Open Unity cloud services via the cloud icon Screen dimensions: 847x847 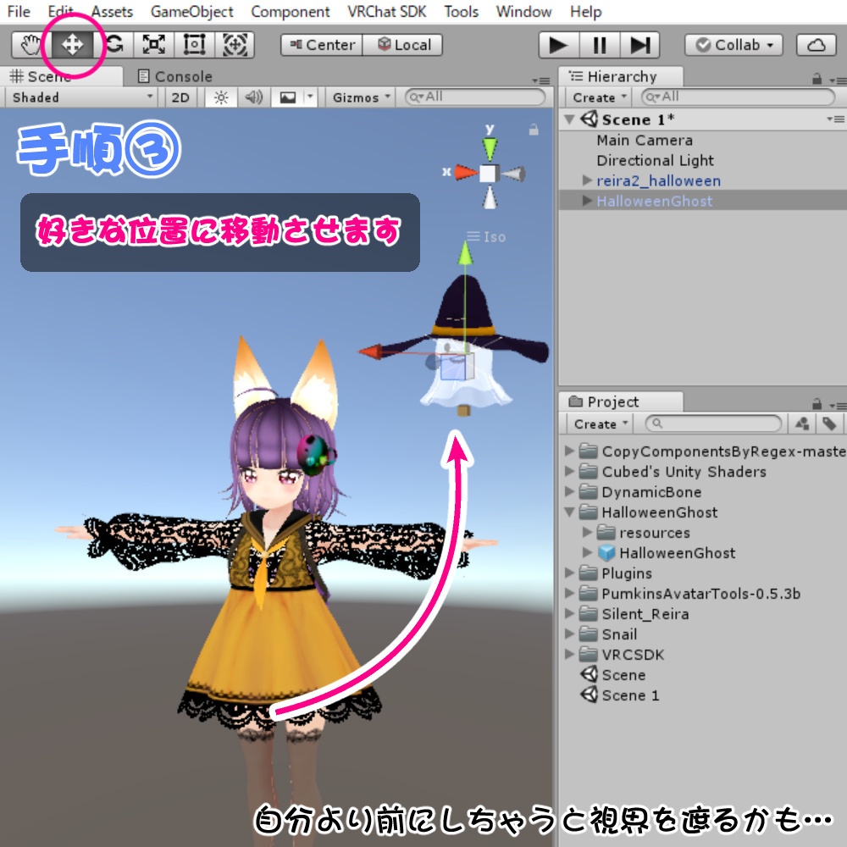[x=815, y=44]
